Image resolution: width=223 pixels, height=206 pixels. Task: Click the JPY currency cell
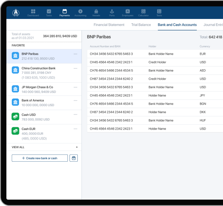click(202, 95)
